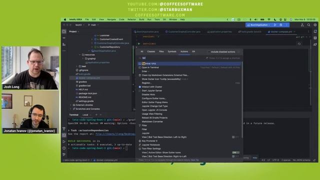Open the Project tool window icon
This screenshot has height=180, width=320.
(x=64, y=31)
